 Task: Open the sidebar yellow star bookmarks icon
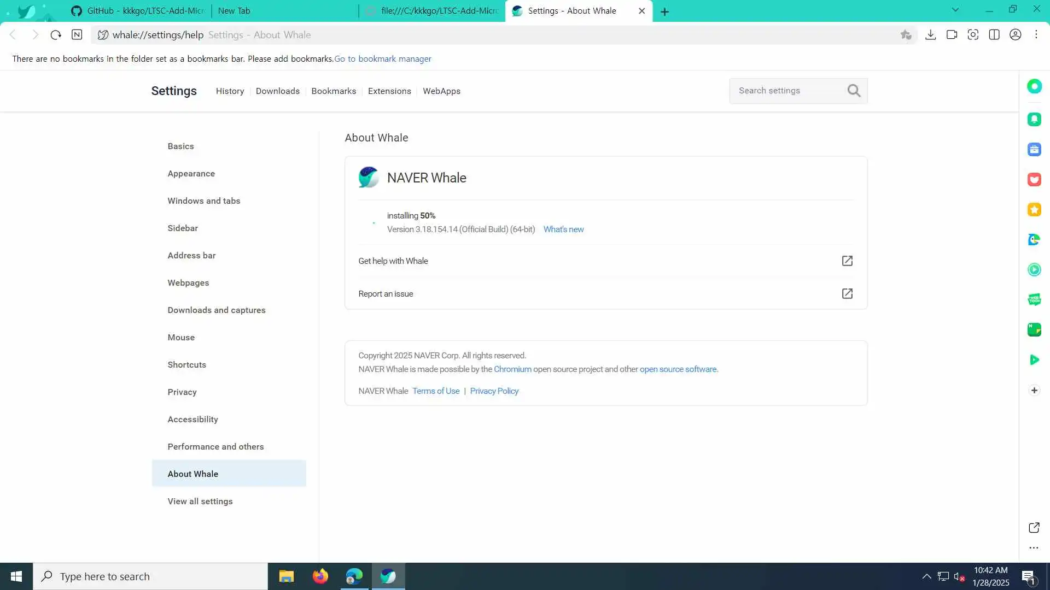pos(1034,210)
